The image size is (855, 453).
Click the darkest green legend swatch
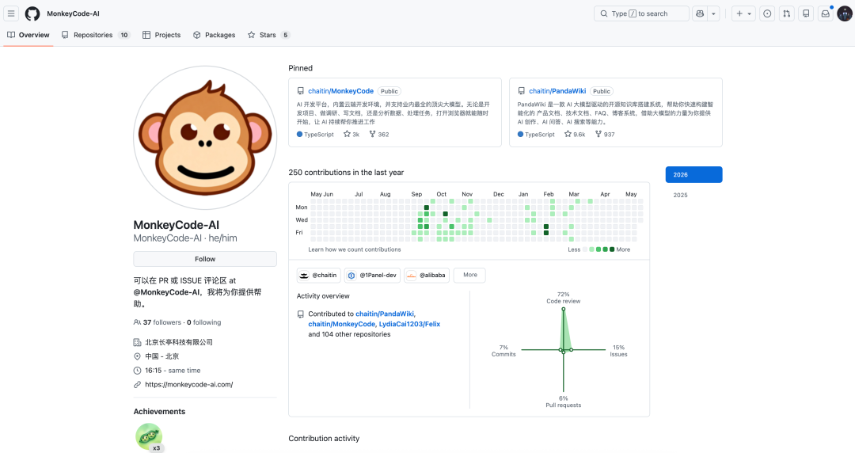pyautogui.click(x=612, y=249)
